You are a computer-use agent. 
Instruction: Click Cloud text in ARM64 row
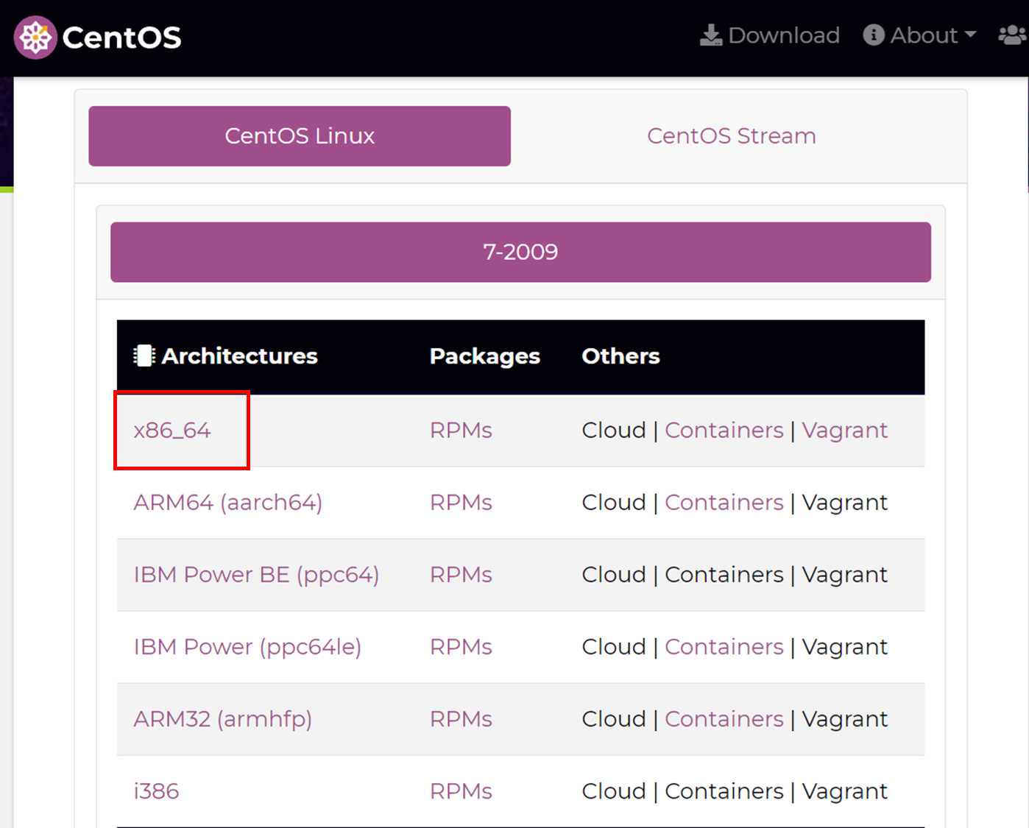click(614, 503)
